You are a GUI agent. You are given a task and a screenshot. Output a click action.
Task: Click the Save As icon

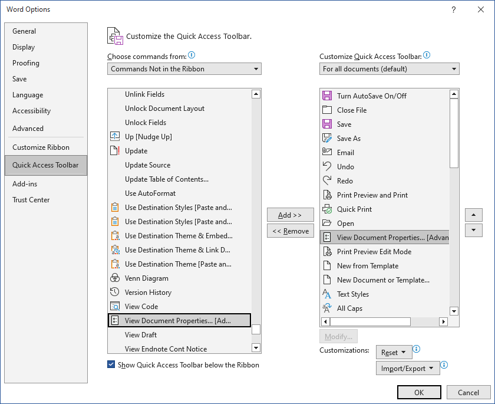[327, 139]
